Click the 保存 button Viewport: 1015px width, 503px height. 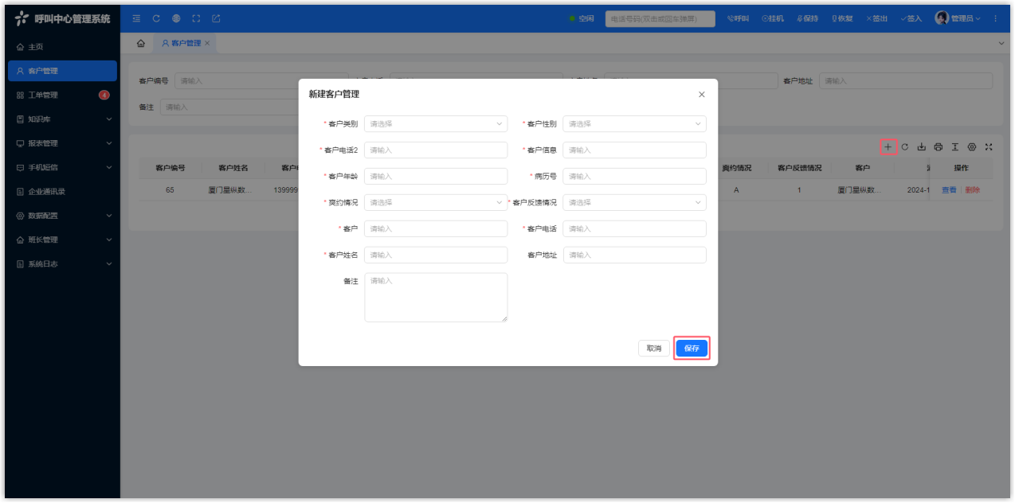point(692,349)
